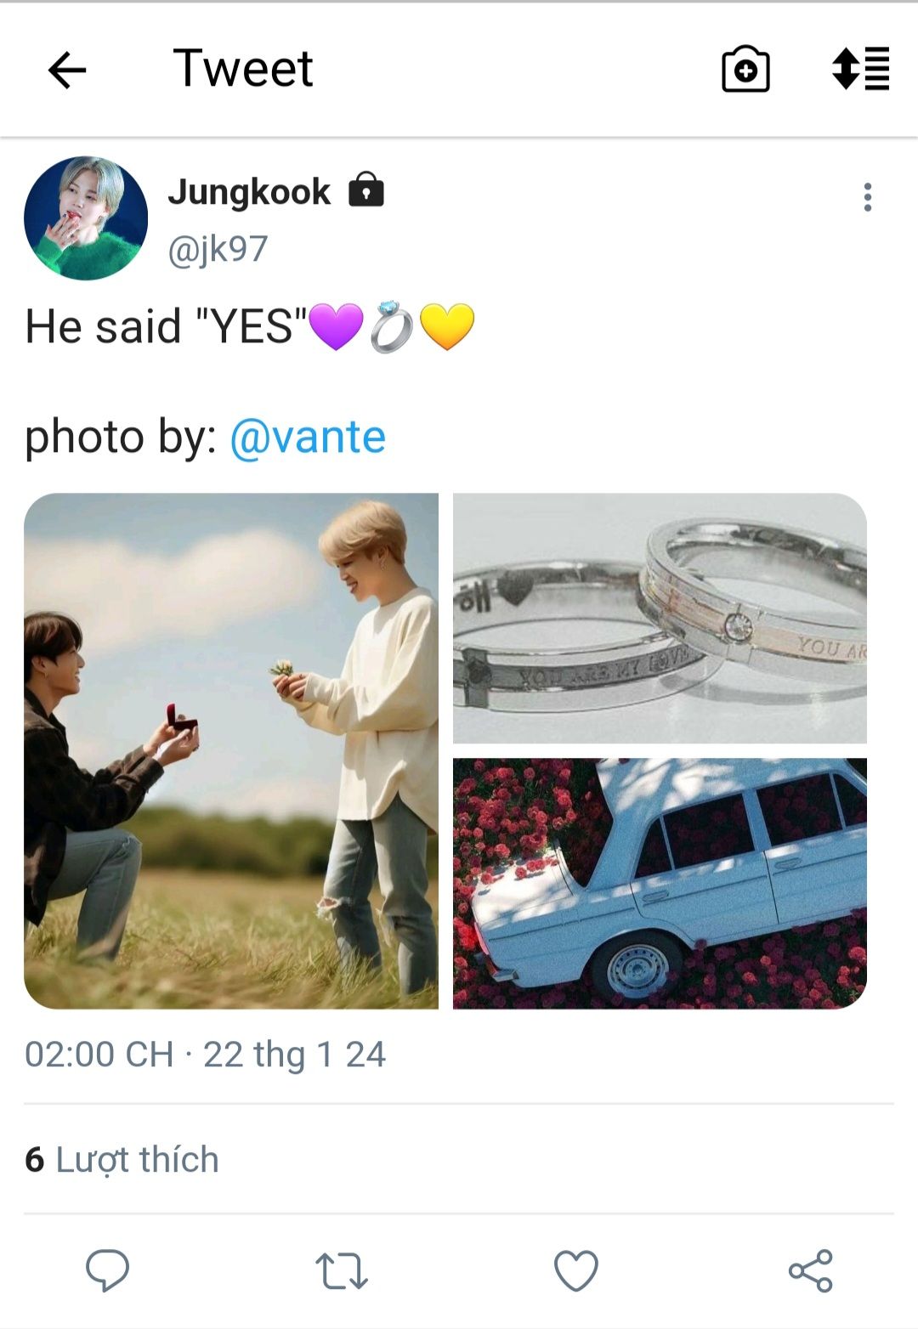918x1329 pixels.
Task: Open the three-dot tweet options menu
Action: tap(867, 197)
